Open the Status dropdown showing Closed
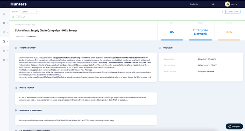Image resolution: width=245 pixels, height=131 pixels. (x=29, y=12)
